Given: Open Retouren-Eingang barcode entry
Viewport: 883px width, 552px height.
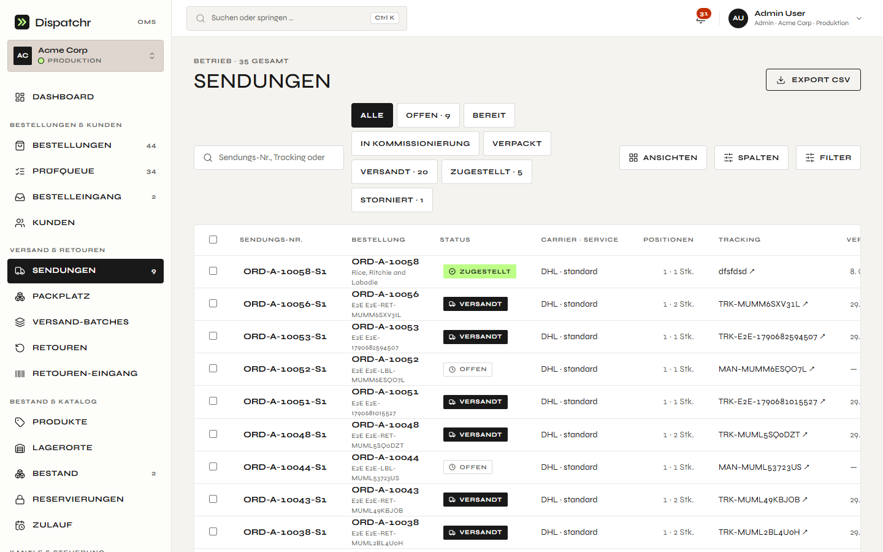Looking at the screenshot, I should pos(85,374).
